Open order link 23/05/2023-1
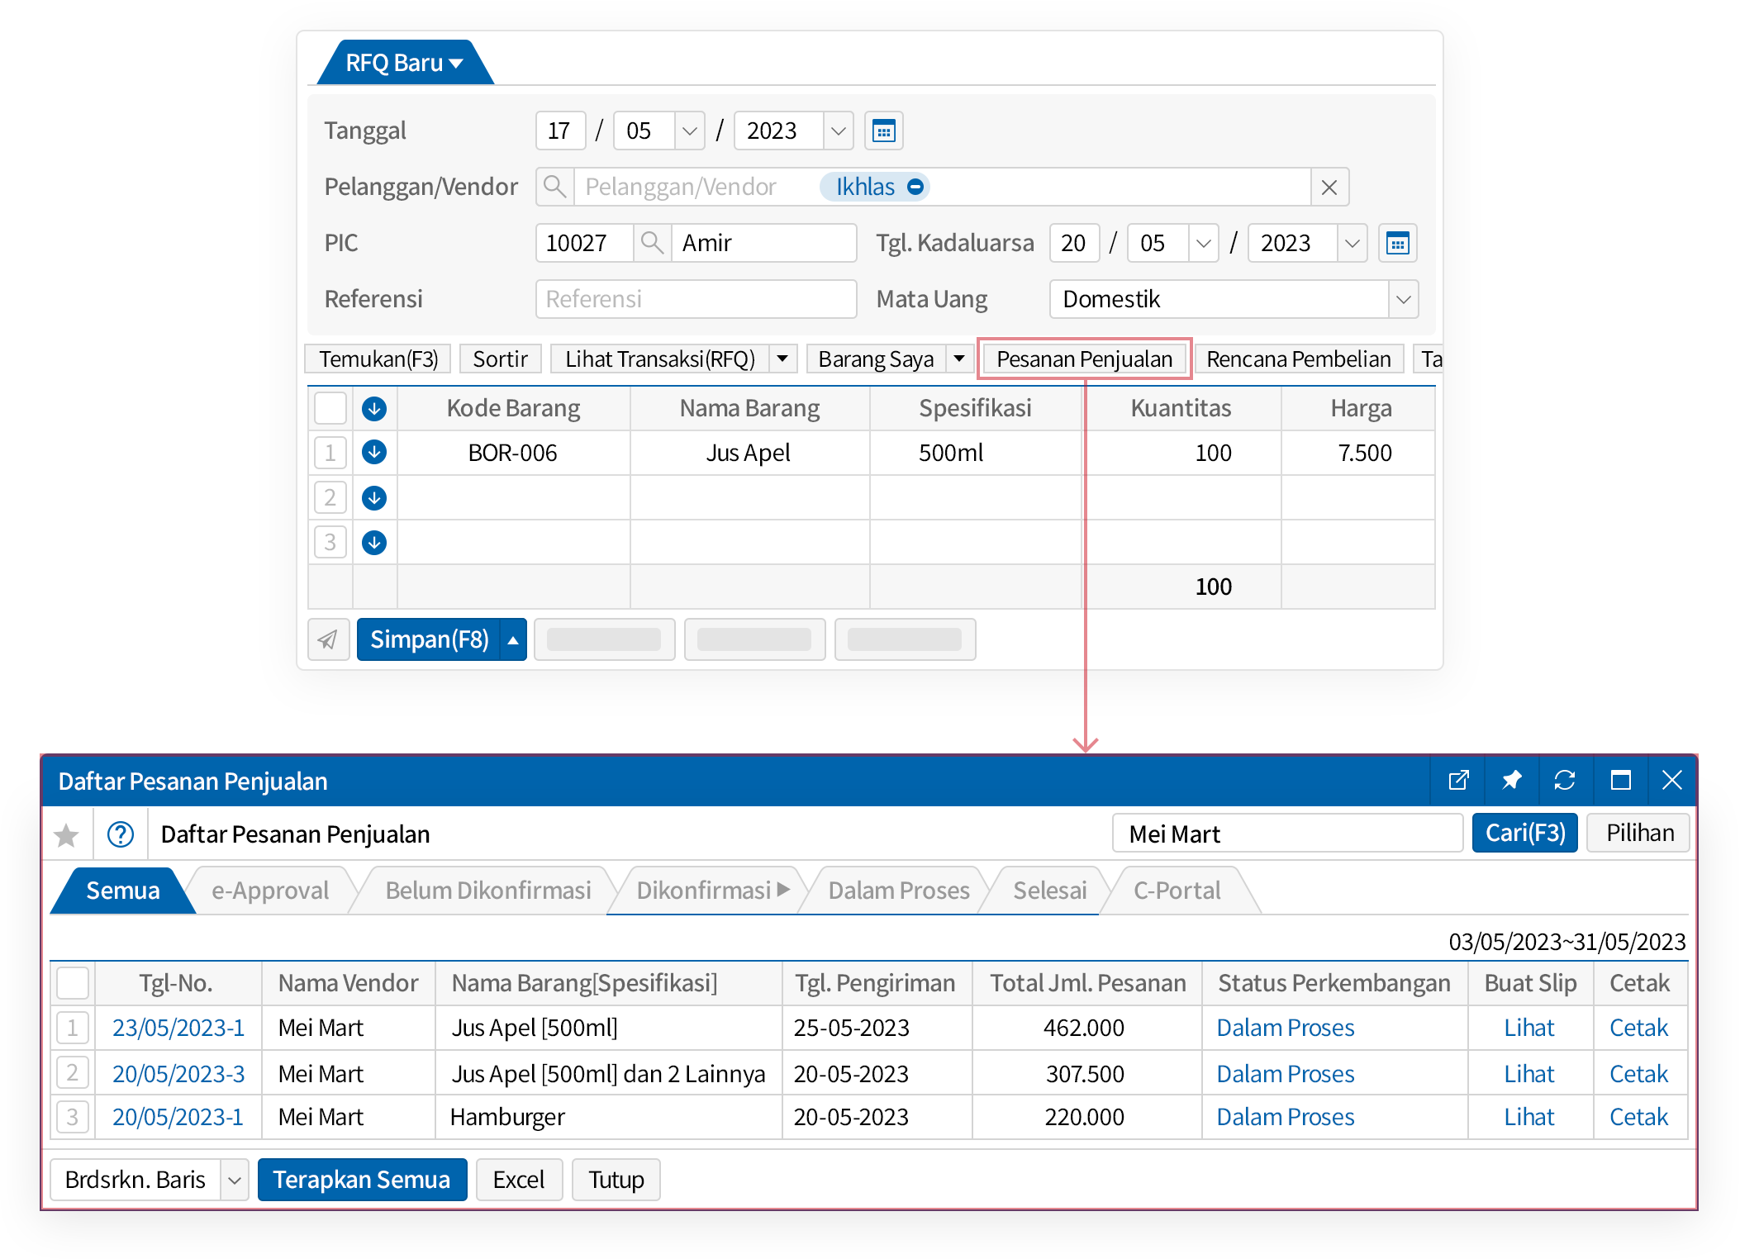This screenshot has width=1740, height=1259. (178, 1028)
